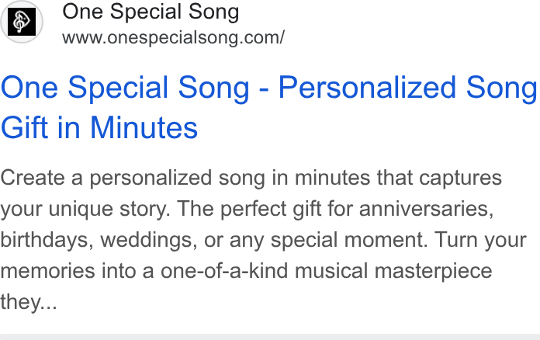Click the truncated 'they...' ending text

(29, 302)
